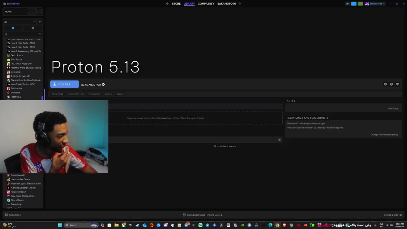The image size is (407, 229).
Task: Click Change My Screenshot Key
Action: [384, 135]
